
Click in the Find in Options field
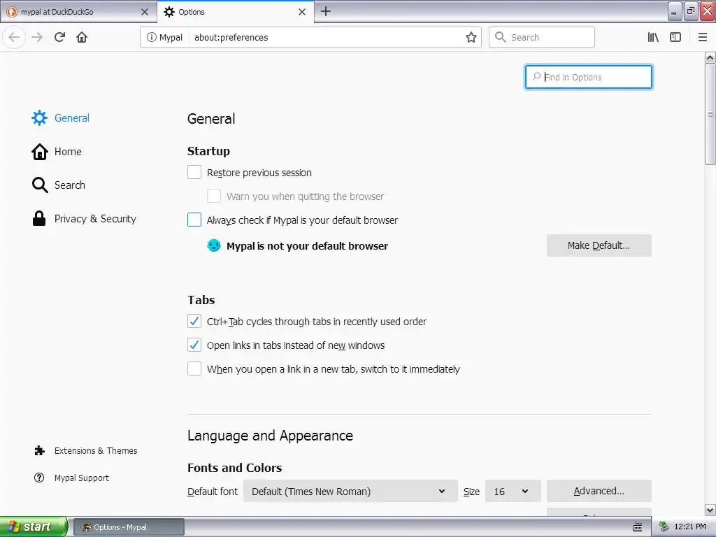(x=589, y=77)
